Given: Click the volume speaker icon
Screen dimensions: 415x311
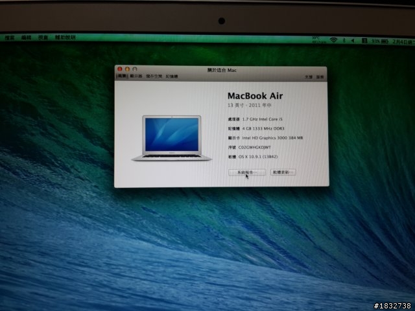Looking at the screenshot, I should 353,41.
